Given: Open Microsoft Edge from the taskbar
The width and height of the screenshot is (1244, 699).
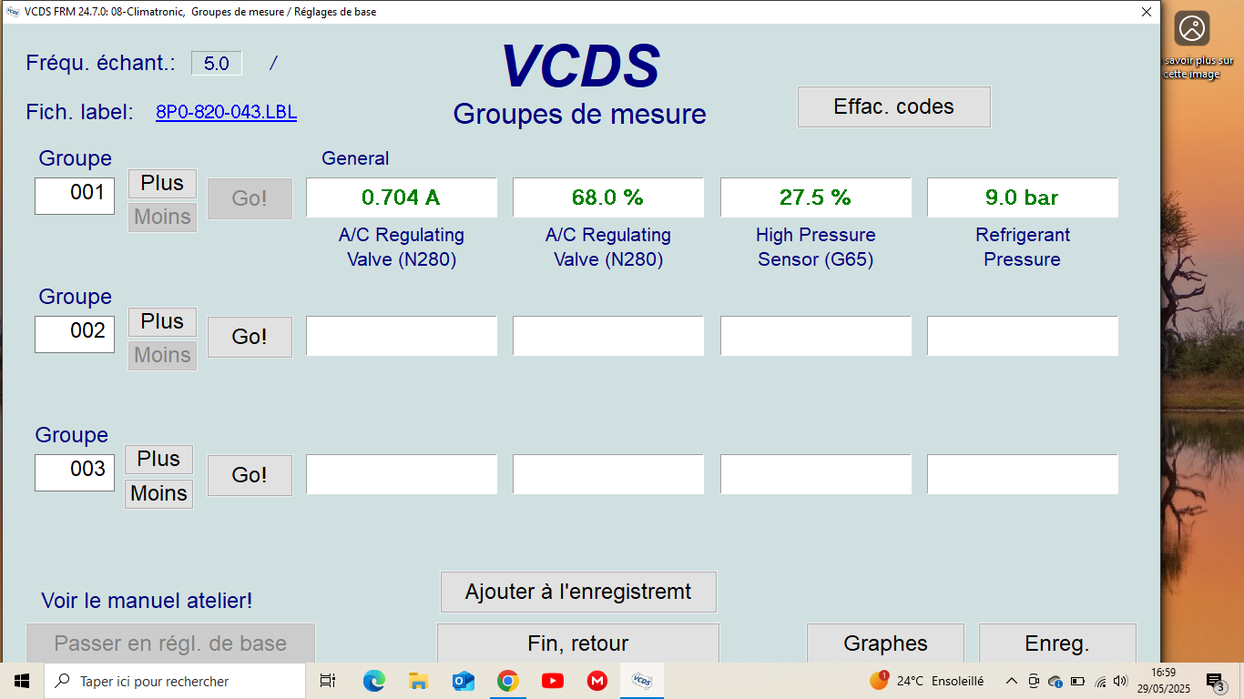Looking at the screenshot, I should (x=373, y=681).
